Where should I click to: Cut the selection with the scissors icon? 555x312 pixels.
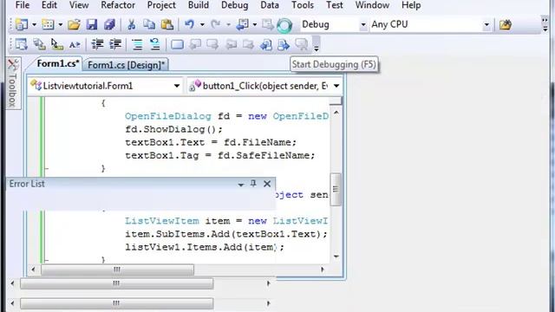pos(131,24)
